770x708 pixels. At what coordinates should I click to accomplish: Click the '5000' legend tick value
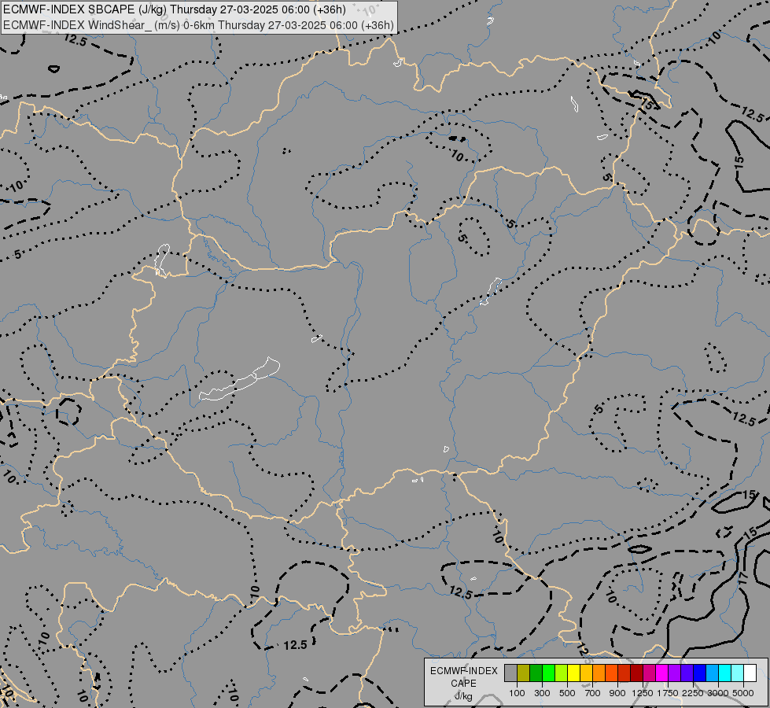(x=743, y=693)
